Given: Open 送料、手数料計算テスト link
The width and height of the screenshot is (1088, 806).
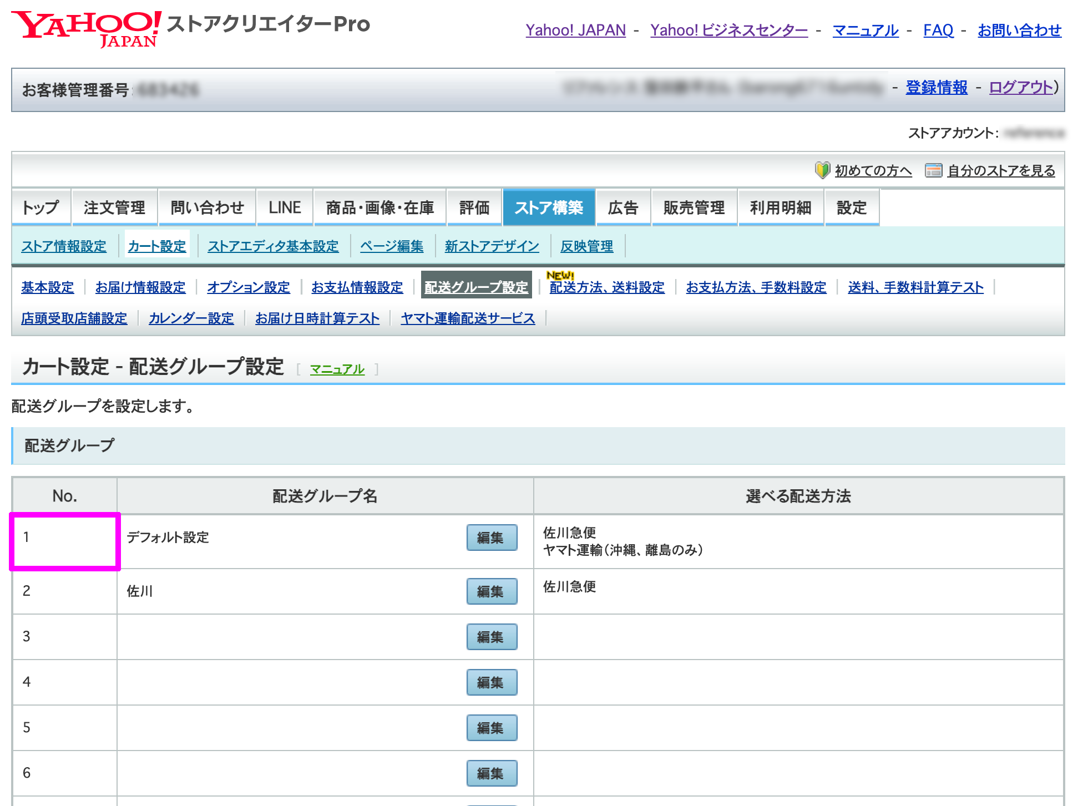Looking at the screenshot, I should pyautogui.click(x=916, y=287).
